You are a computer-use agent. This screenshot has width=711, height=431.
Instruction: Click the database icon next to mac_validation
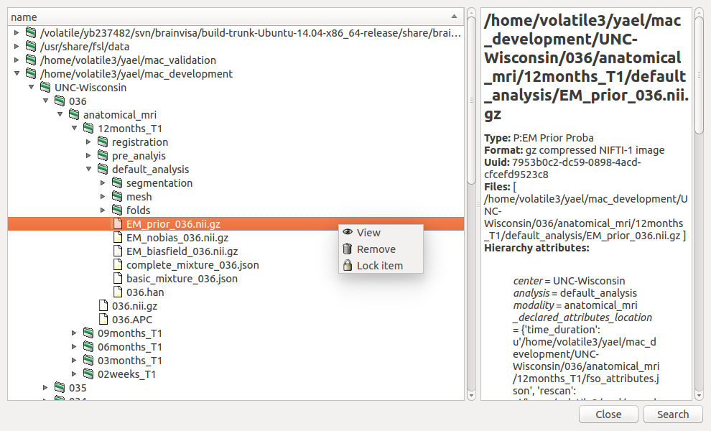(x=31, y=60)
